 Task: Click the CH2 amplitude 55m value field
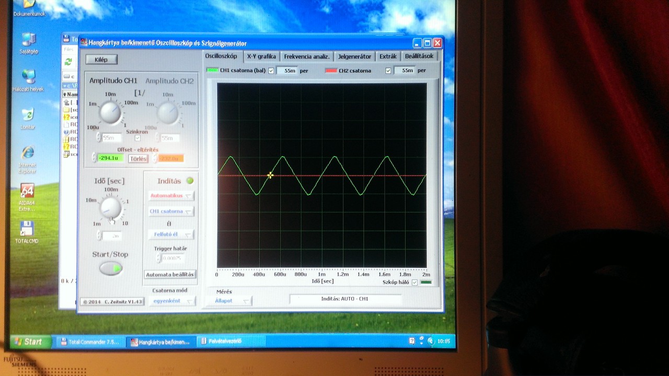(169, 138)
